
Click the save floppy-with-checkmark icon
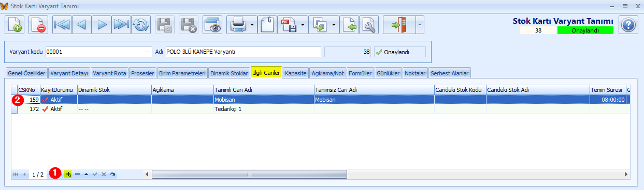[165, 25]
